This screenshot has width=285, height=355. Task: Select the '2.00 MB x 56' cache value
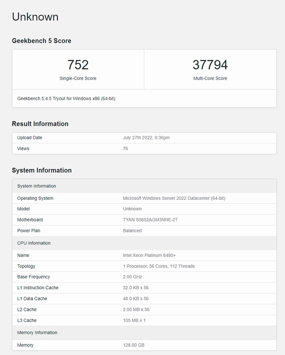pos(136,310)
